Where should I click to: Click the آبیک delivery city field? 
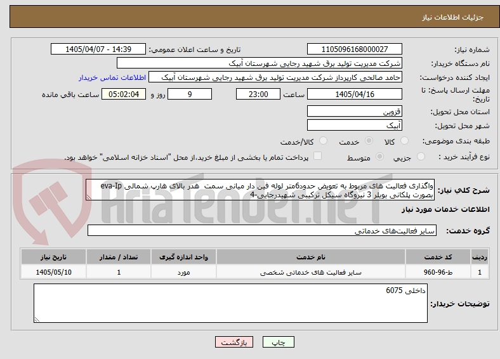355,125
